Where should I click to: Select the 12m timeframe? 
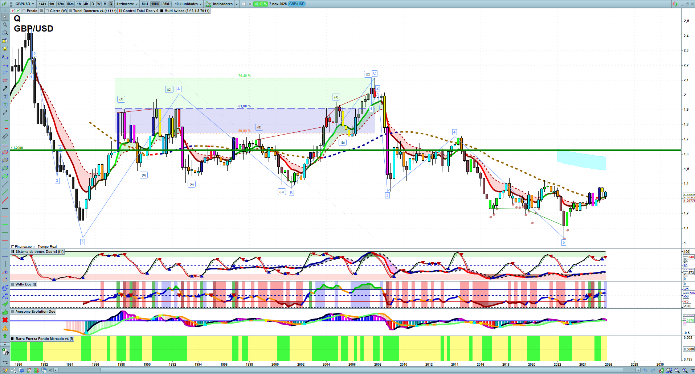coord(61,4)
